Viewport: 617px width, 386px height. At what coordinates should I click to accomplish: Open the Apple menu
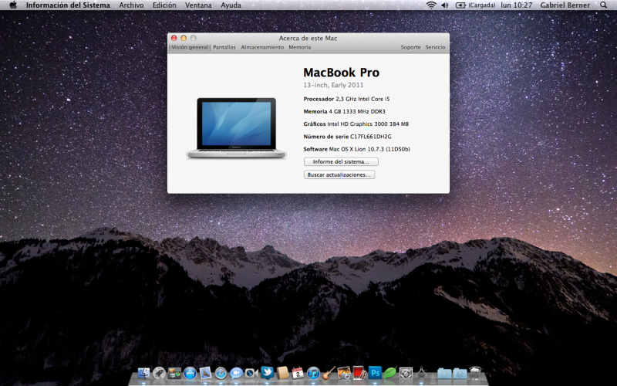point(13,5)
